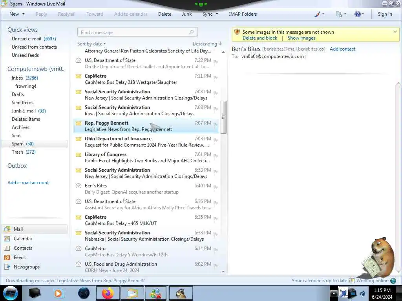Click Show images link
Image resolution: width=402 pixels, height=301 pixels.
point(301,38)
